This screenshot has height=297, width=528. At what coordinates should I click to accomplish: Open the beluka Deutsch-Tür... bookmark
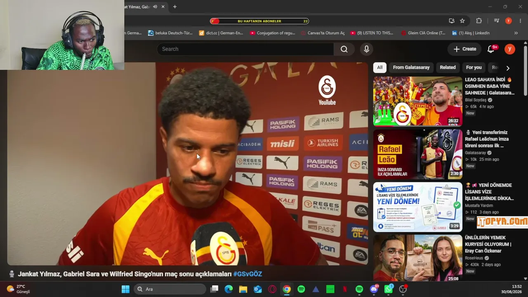[170, 33]
